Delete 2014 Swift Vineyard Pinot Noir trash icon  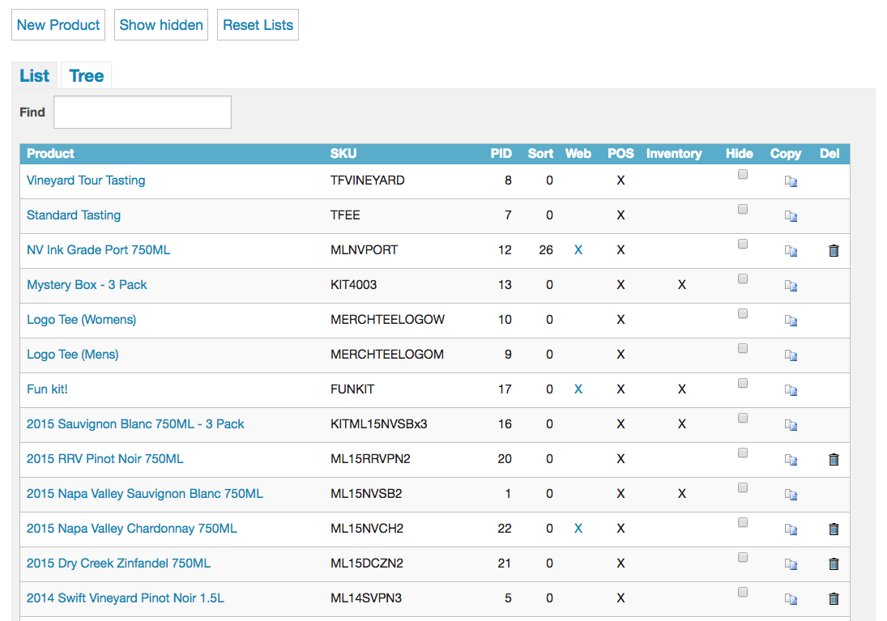point(834,598)
